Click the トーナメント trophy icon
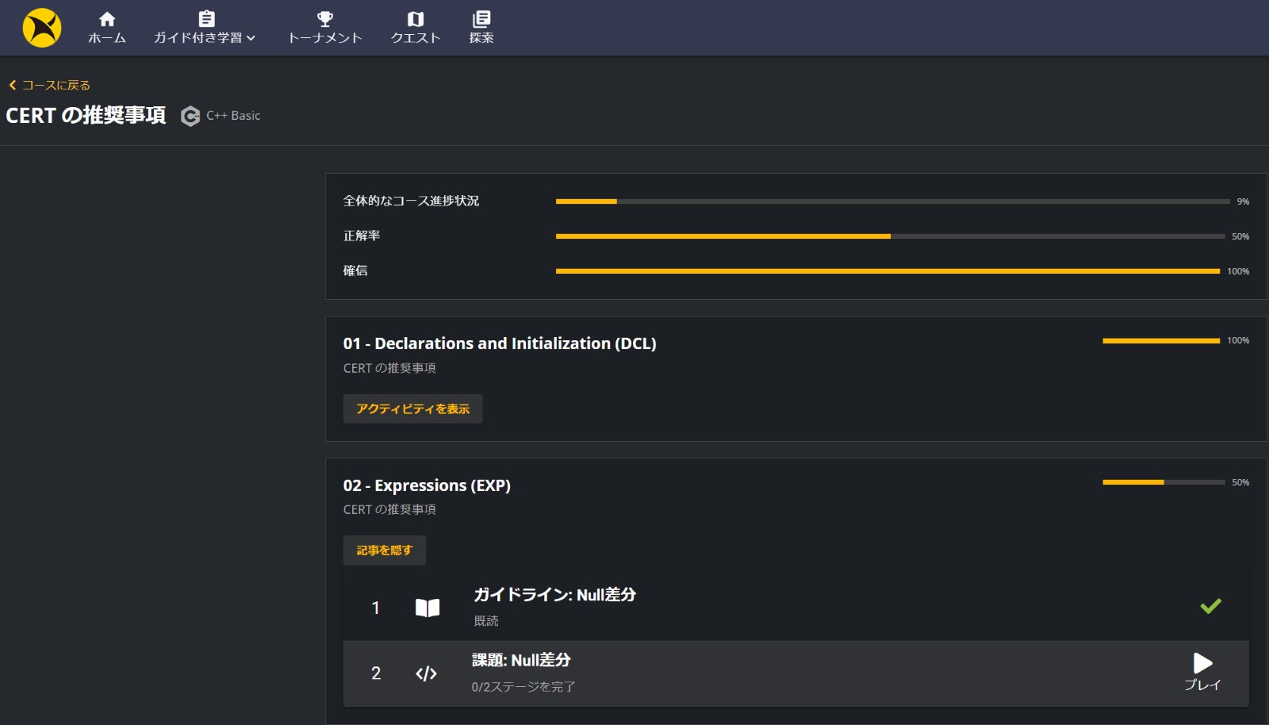 [325, 19]
